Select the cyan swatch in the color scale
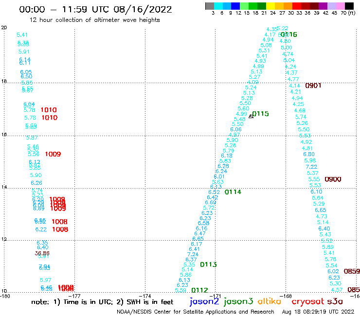 218,6
